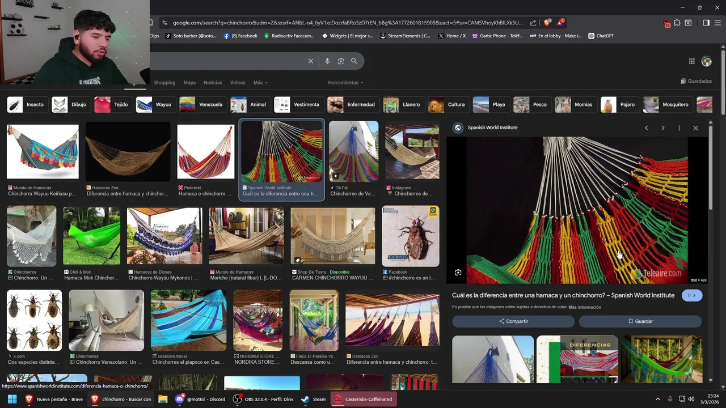The height and width of the screenshot is (408, 726).
Task: Start voice search with the microphone icon
Action: pos(327,61)
